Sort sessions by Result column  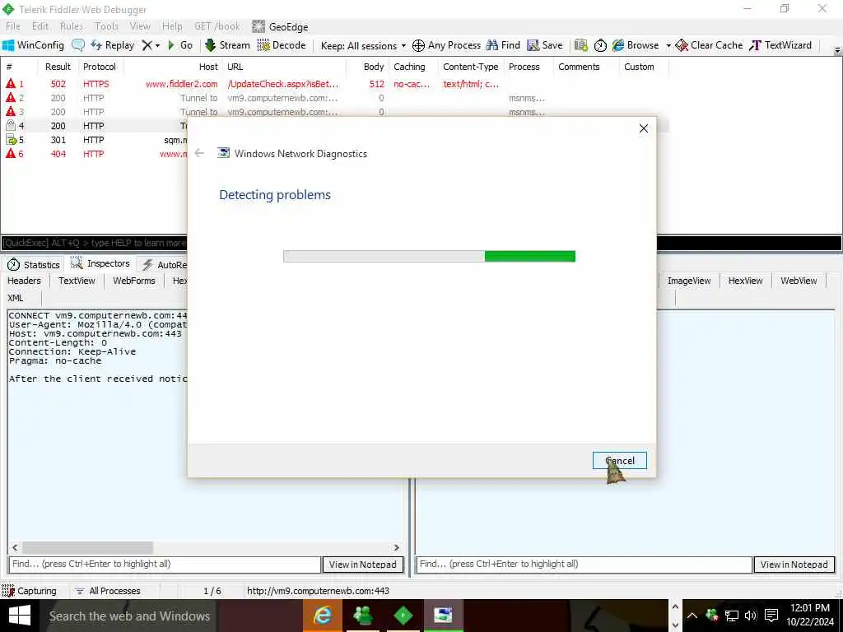tap(58, 67)
